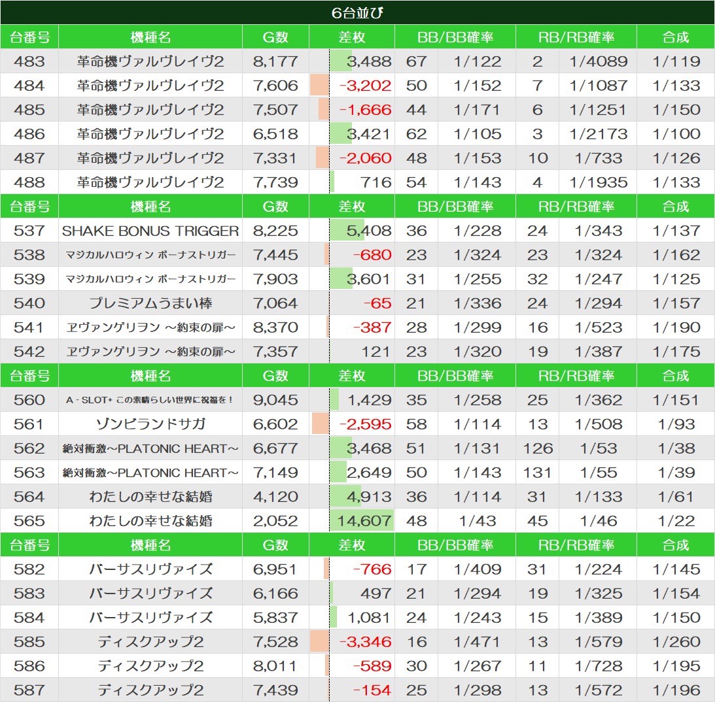Click the 6台並び title banner

[357, 12]
